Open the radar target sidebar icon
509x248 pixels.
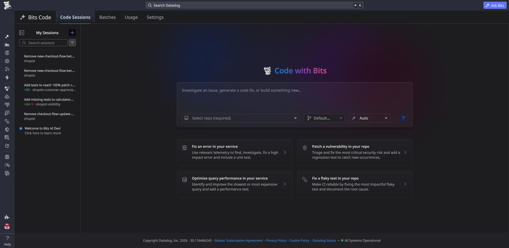click(x=7, y=52)
